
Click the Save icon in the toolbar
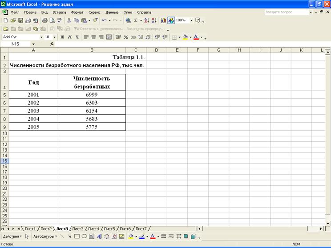tap(20, 20)
